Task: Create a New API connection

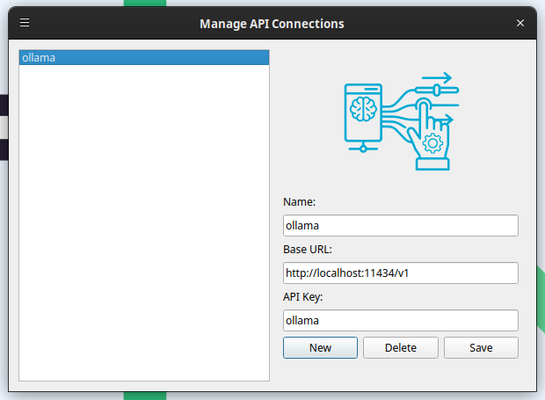Action: 320,347
